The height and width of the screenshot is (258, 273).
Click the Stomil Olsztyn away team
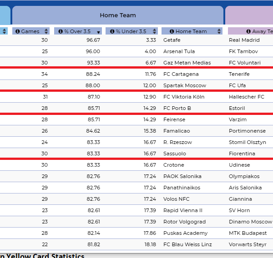248,142
